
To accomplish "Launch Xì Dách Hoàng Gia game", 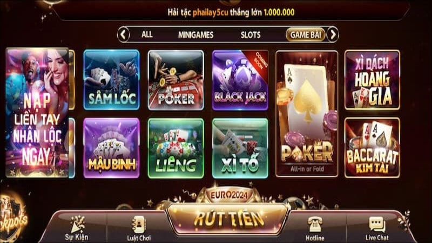I will pos(372,80).
